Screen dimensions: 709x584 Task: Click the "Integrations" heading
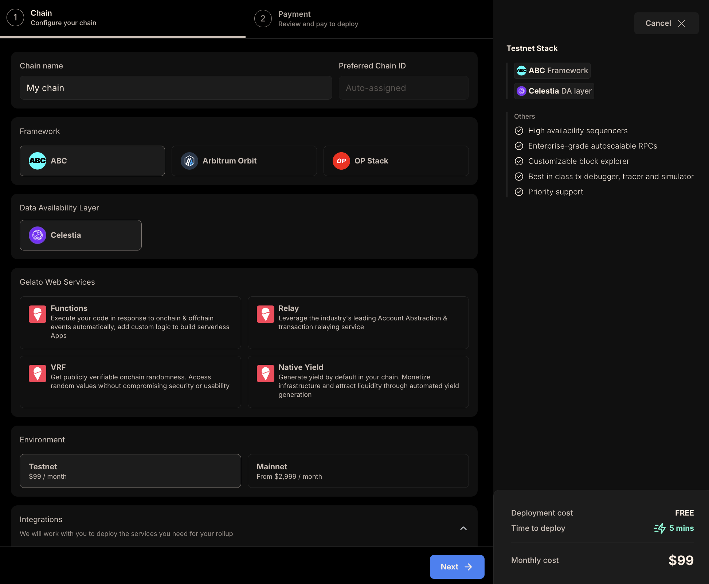41,520
